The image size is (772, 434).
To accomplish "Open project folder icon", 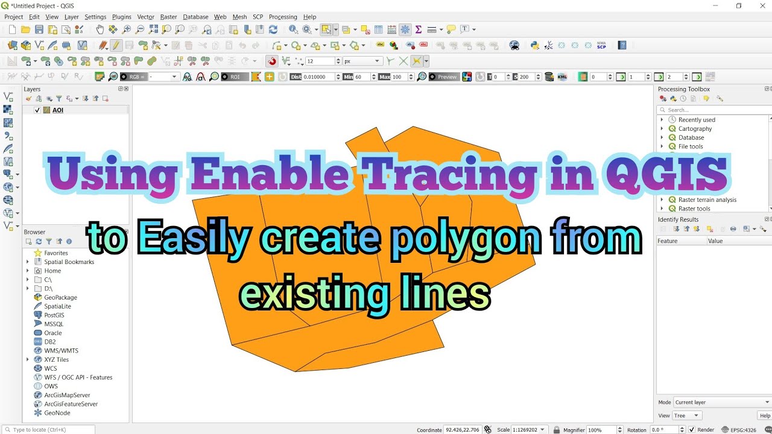I will [x=25, y=30].
